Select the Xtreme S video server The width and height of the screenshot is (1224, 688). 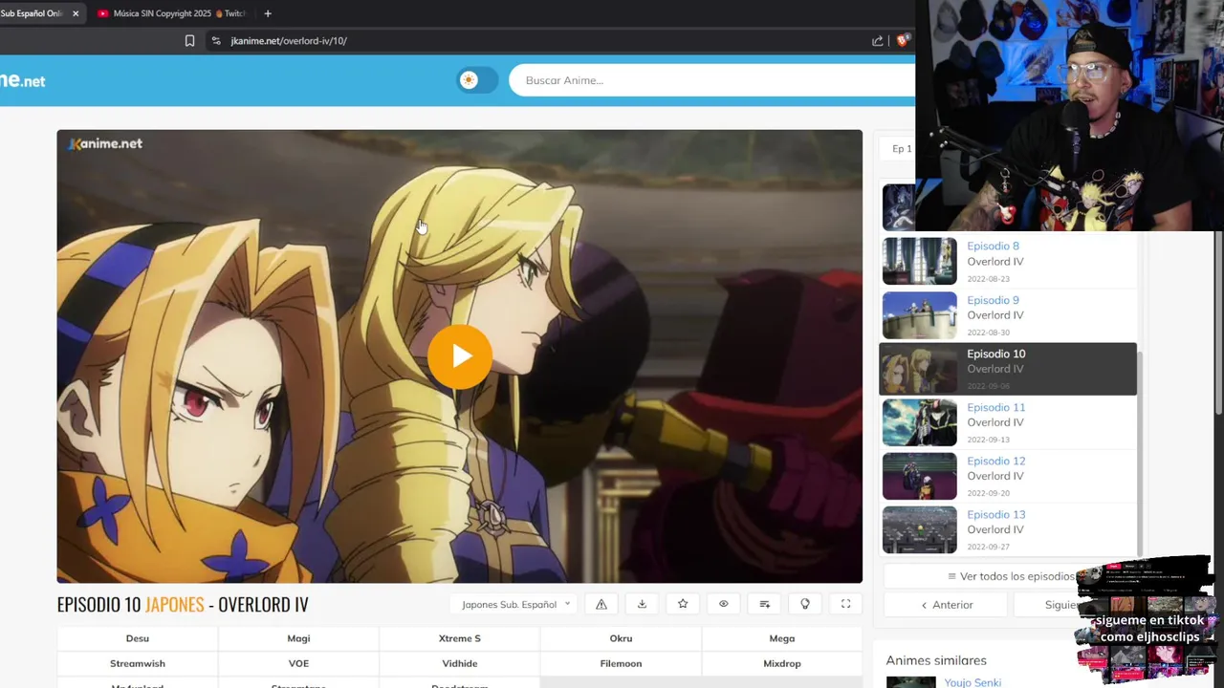coord(460,638)
